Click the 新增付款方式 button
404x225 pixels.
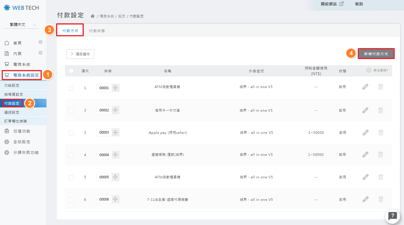click(x=376, y=54)
